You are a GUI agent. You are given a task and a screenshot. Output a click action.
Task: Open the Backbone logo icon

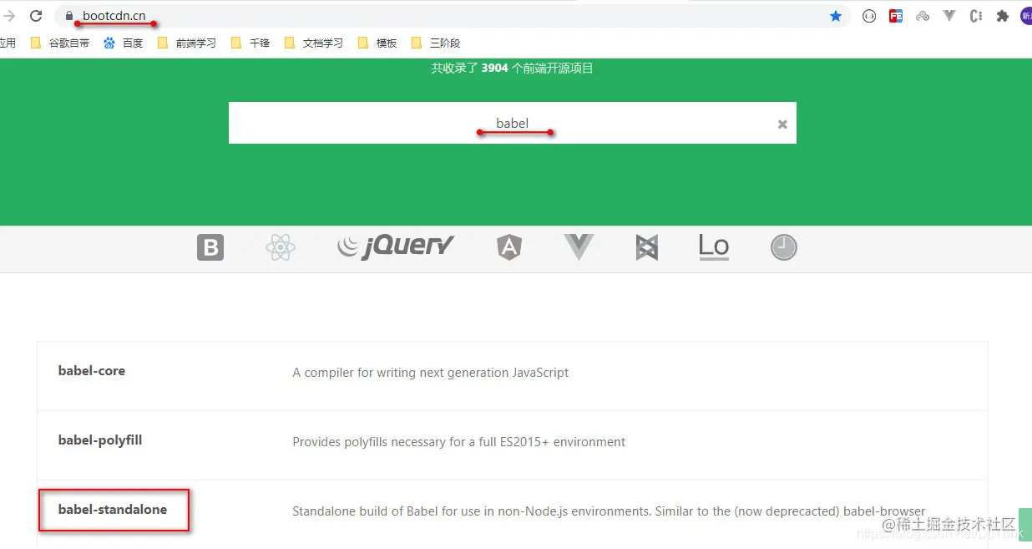(x=647, y=247)
